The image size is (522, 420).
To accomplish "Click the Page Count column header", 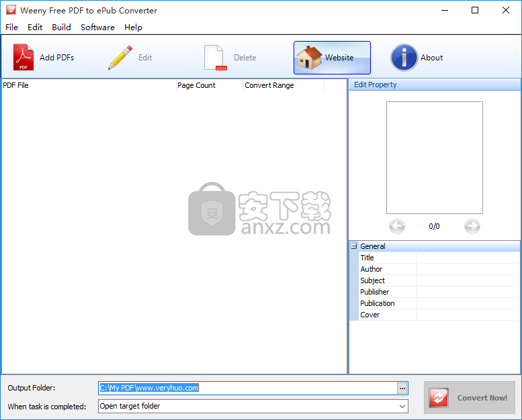I will 210,85.
